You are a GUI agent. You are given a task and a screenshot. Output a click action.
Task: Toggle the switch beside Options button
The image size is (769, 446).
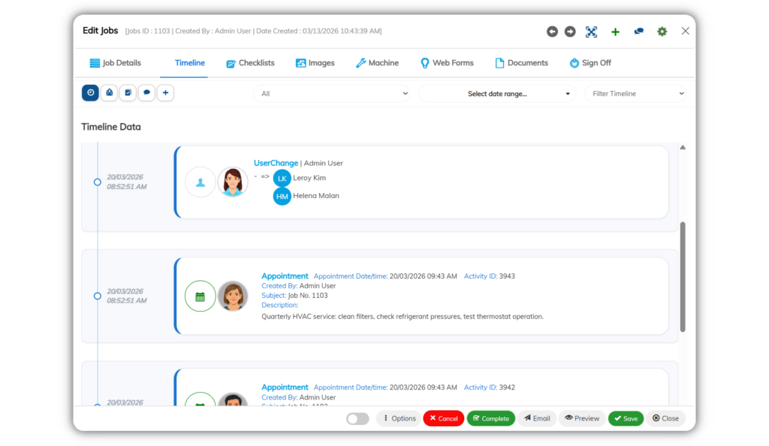[357, 418]
